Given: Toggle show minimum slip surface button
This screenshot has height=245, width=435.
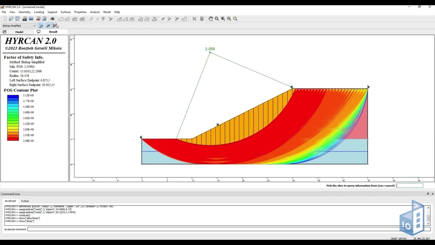Looking at the screenshot, I should point(41,26).
